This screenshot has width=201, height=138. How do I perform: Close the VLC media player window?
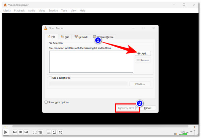pyautogui.click(x=194, y=5)
